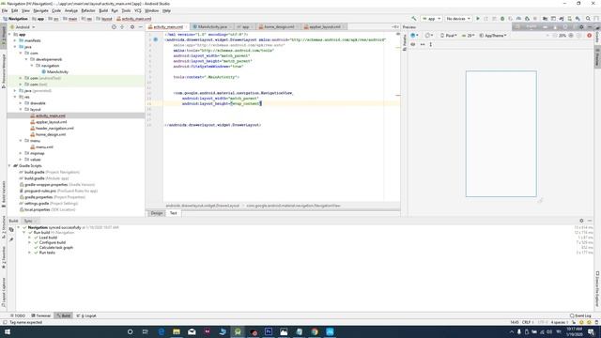Open Edge browser from taskbar
601x338 pixels.
coord(162,331)
